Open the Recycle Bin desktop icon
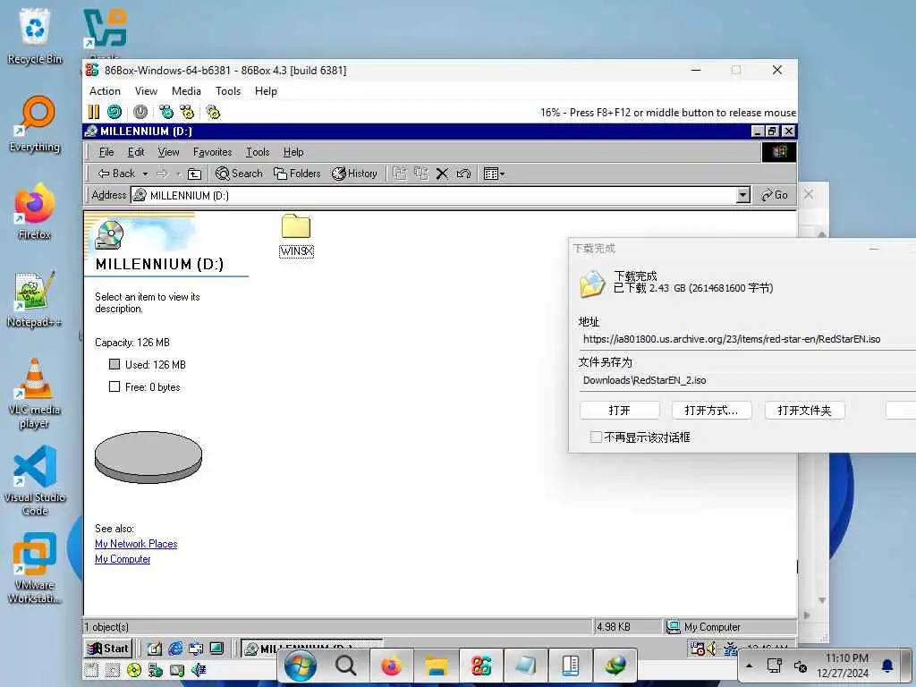The width and height of the screenshot is (916, 687). pos(35,36)
